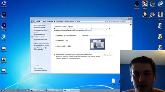Refresh the Control Panel address bar

(x=108, y=21)
